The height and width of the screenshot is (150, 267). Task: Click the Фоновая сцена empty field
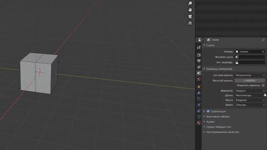coord(250,57)
